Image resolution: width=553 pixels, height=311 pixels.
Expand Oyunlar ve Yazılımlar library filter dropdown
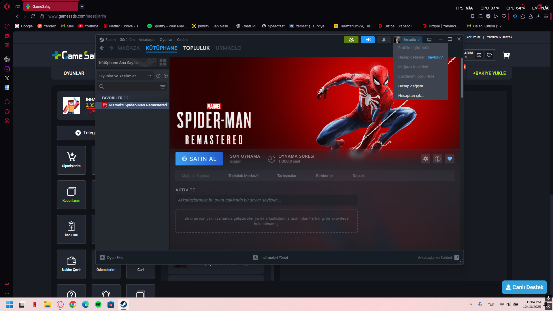tap(125, 76)
